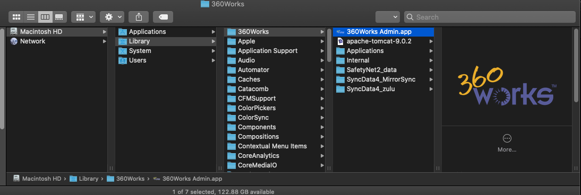
Task: Click the SafetyNet2_data folder icon
Action: 340,70
